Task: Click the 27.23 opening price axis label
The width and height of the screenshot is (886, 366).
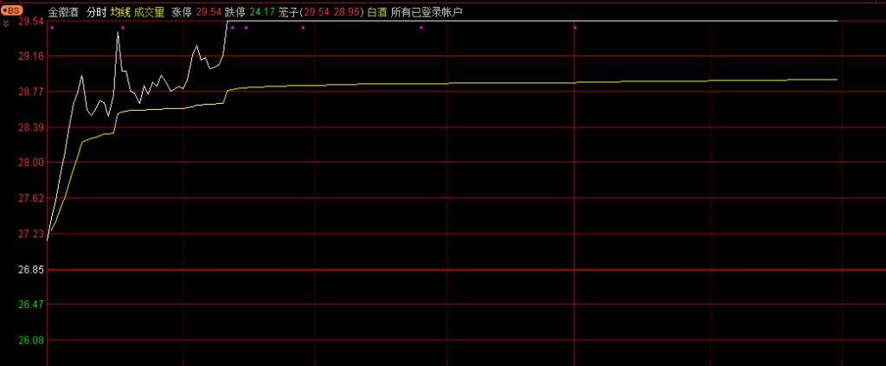Action: click(x=31, y=234)
